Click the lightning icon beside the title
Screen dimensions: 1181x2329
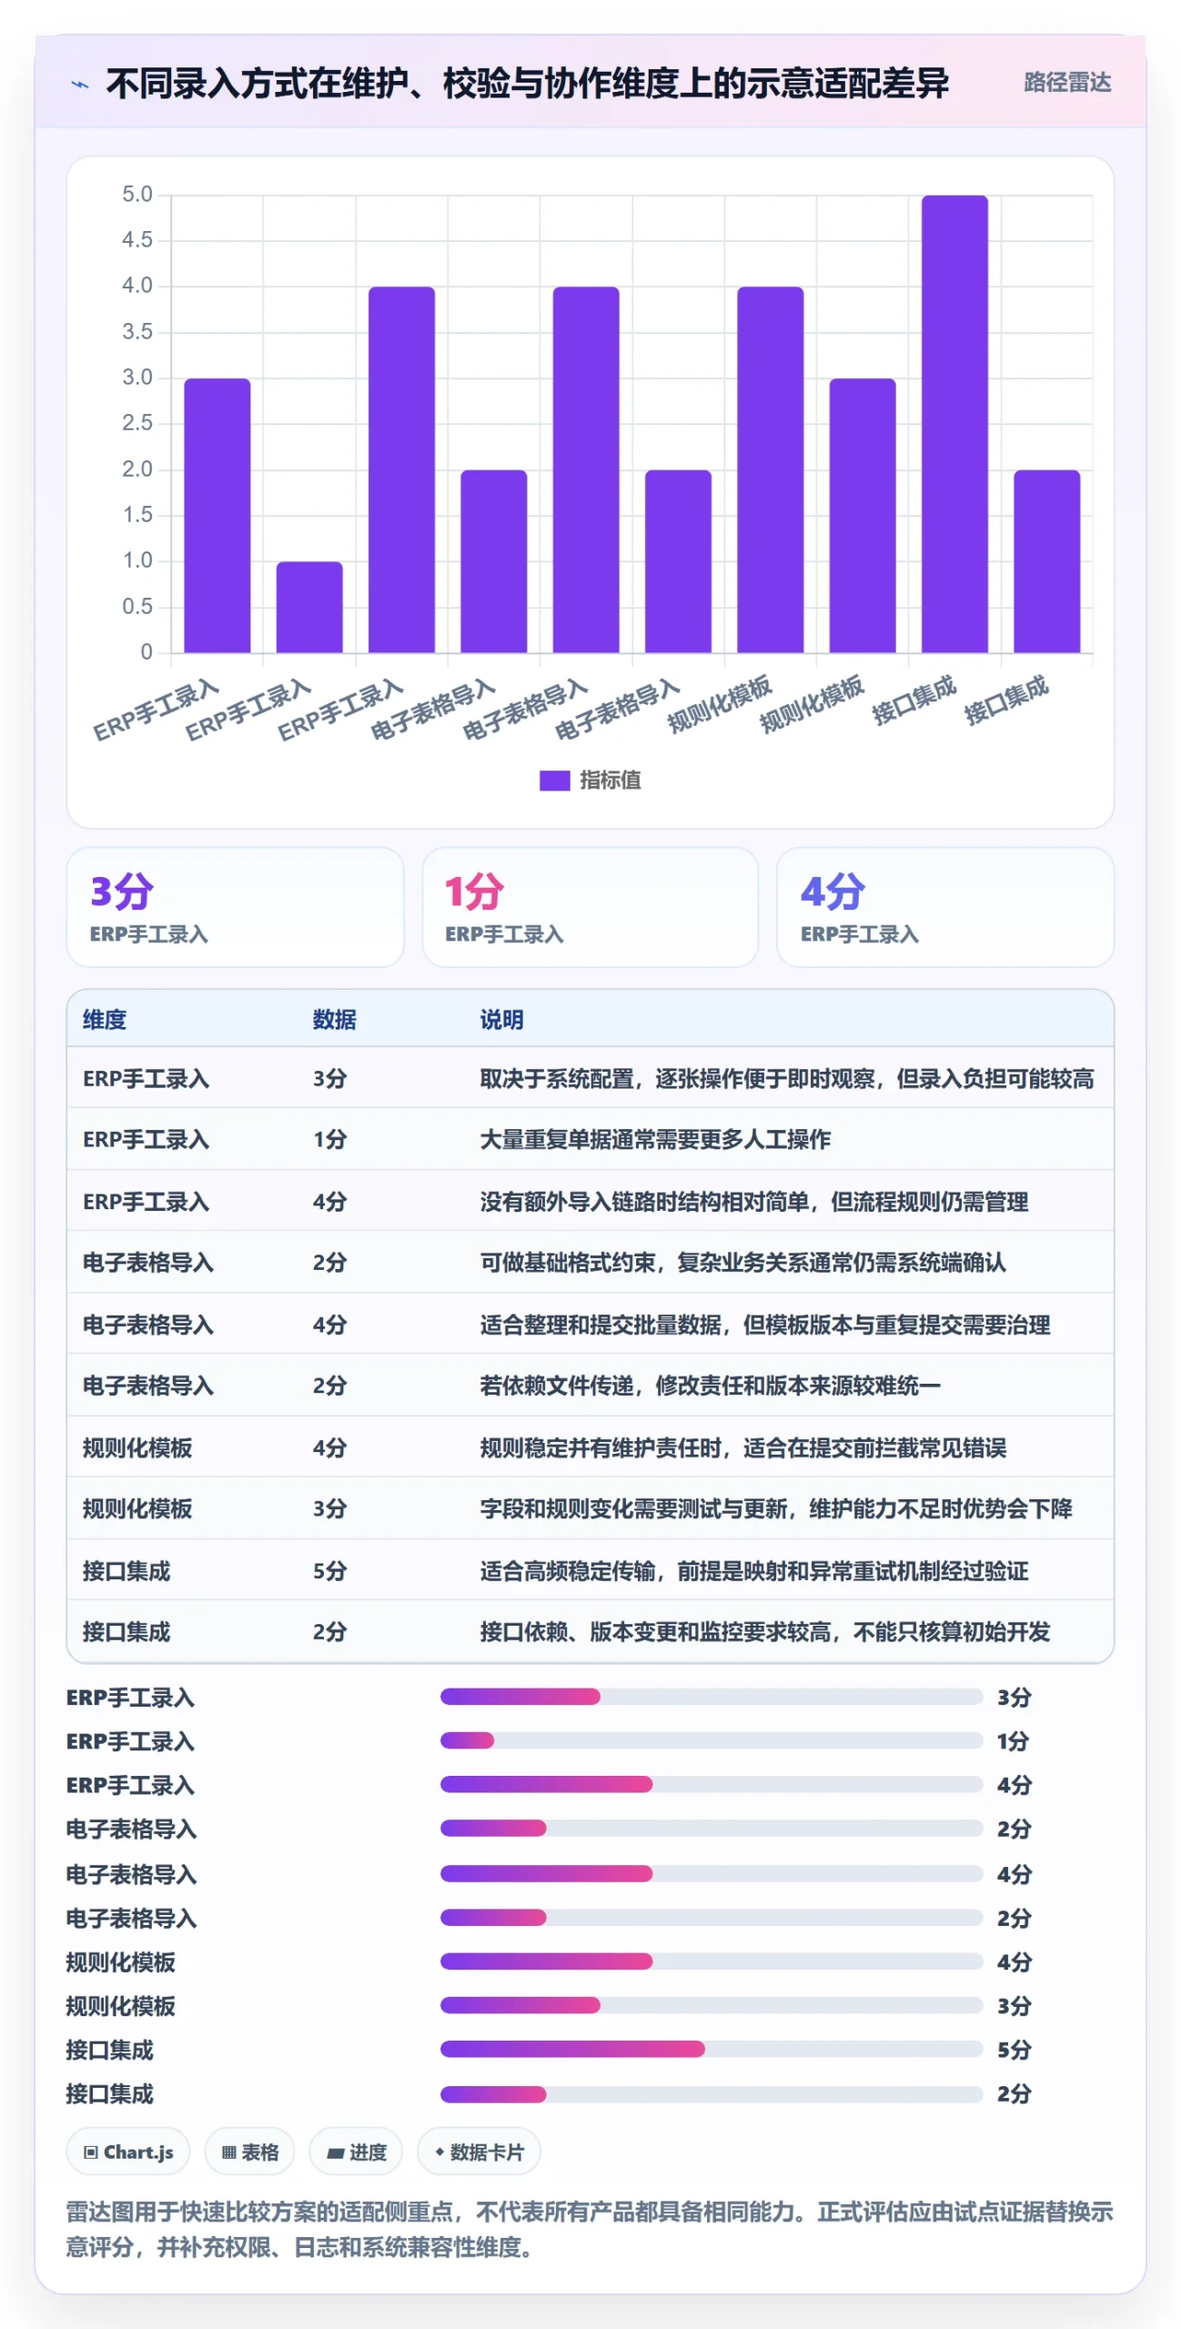(x=80, y=85)
